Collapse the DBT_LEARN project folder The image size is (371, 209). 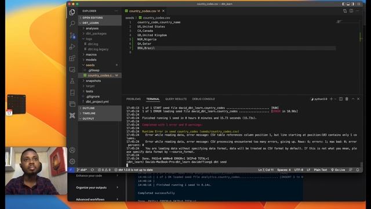coord(100,23)
